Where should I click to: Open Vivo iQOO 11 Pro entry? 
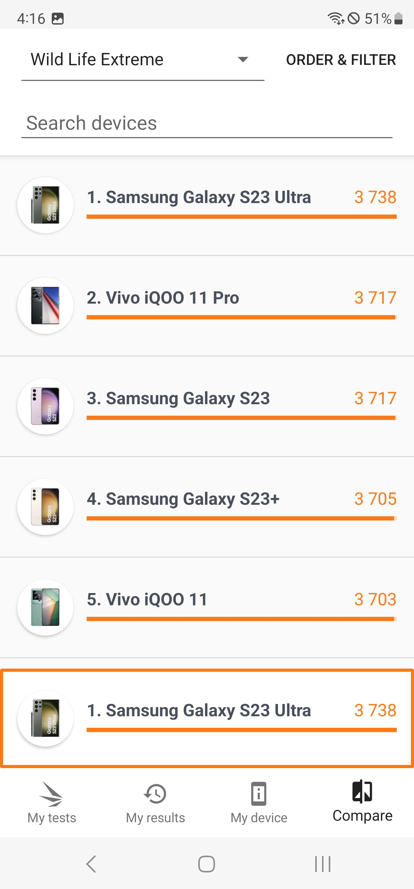click(x=207, y=306)
